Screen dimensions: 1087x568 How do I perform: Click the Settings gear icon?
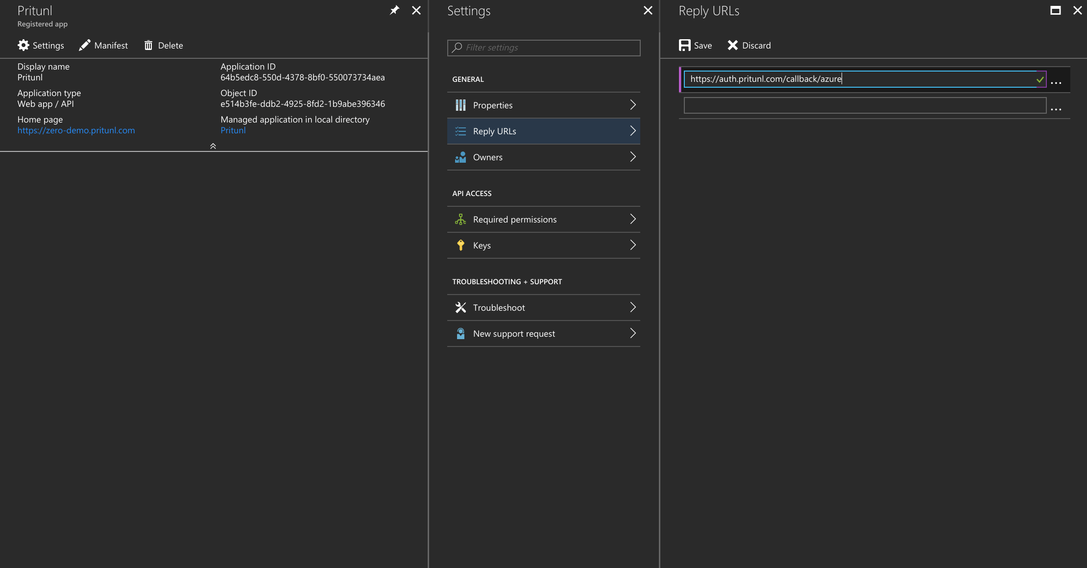tap(23, 45)
